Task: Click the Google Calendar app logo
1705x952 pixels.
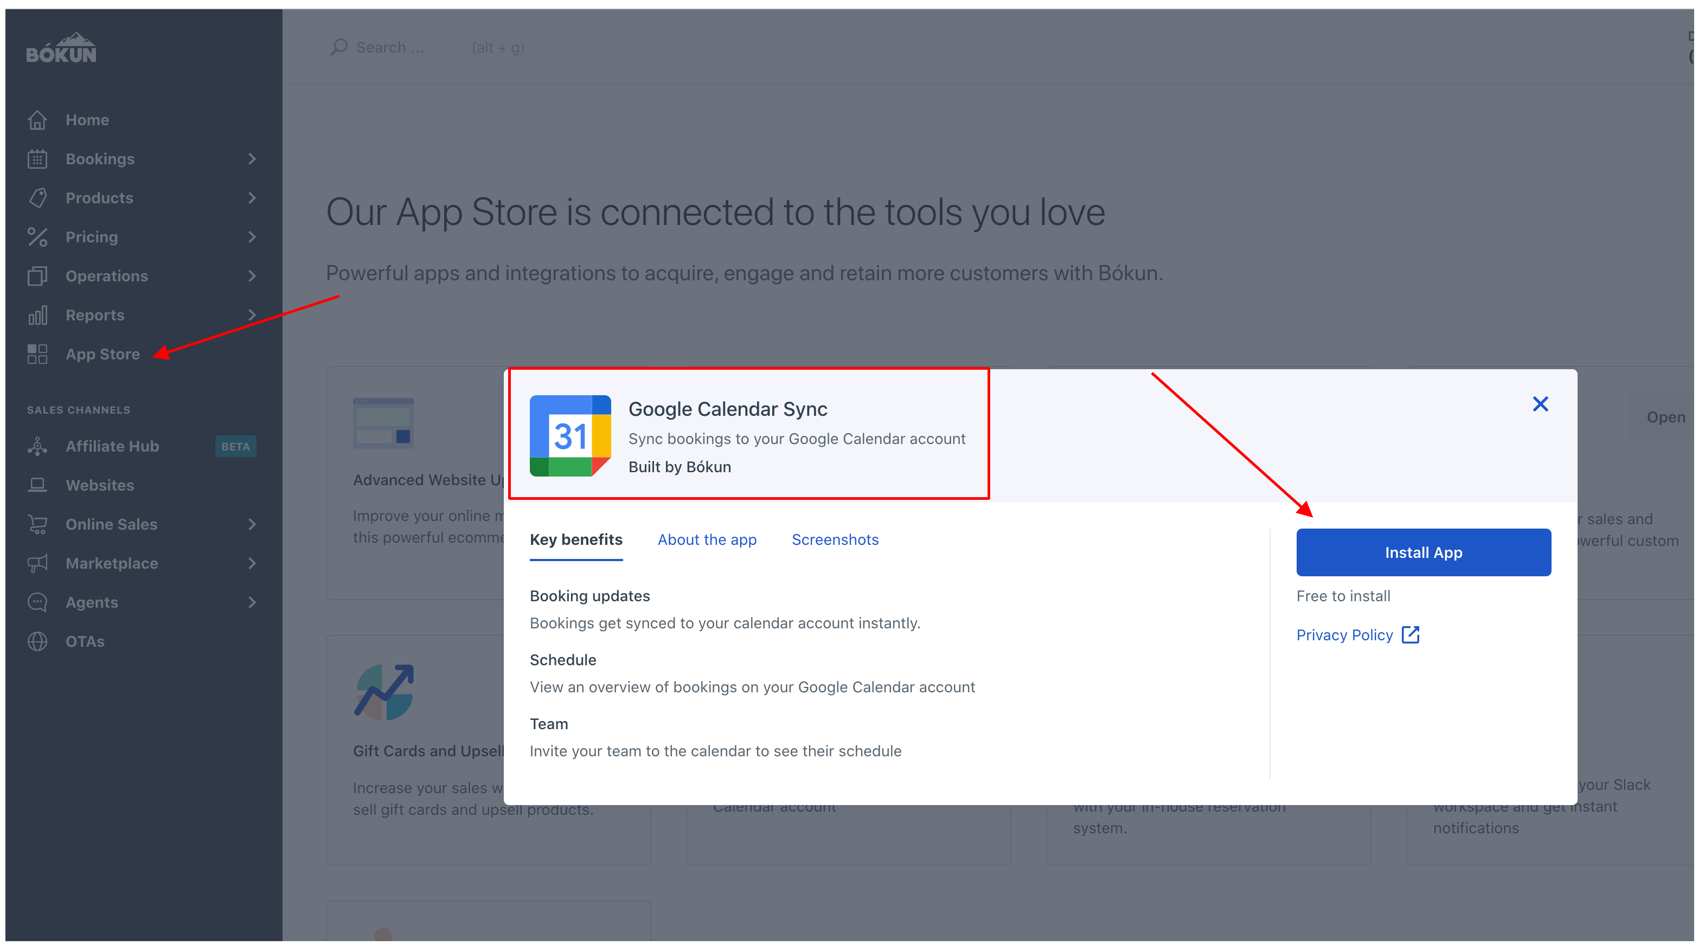Action: tap(570, 436)
